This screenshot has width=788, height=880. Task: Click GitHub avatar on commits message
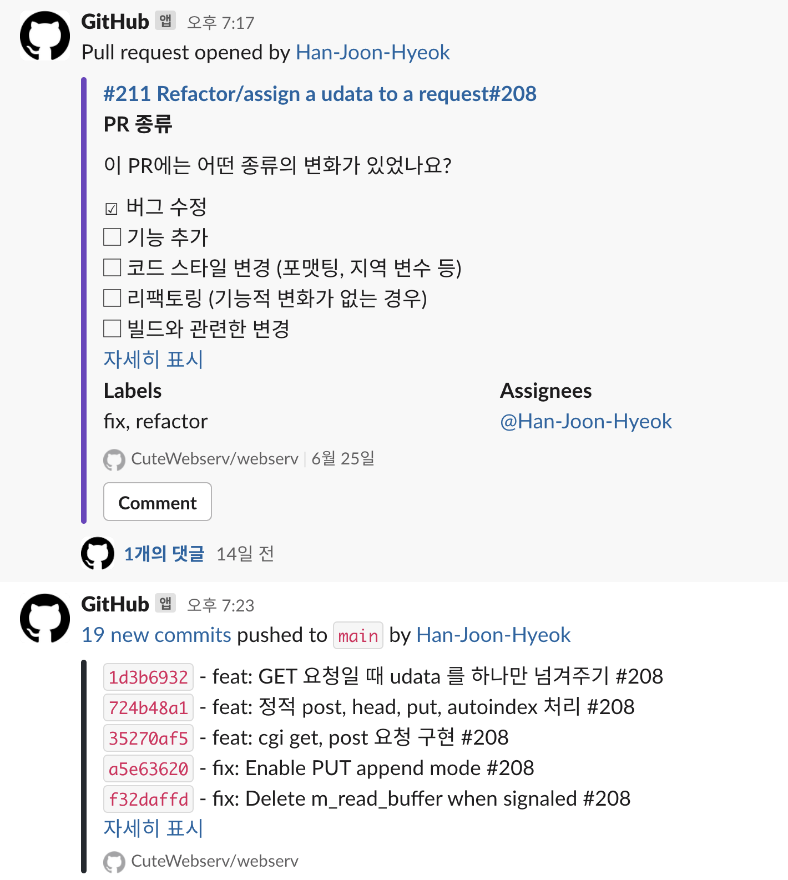[x=45, y=618]
